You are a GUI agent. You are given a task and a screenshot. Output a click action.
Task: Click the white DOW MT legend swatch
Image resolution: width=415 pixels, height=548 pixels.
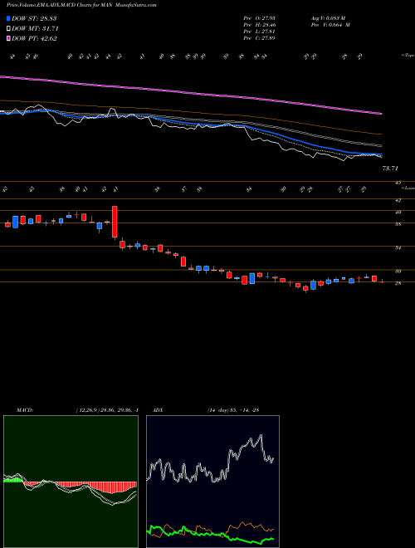click(x=9, y=29)
